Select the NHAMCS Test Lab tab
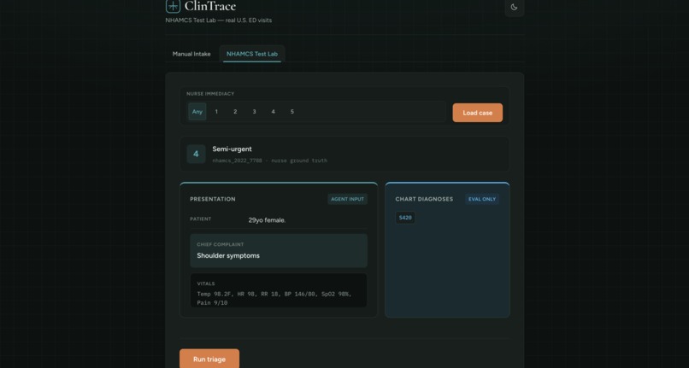The image size is (689, 368). pos(252,54)
